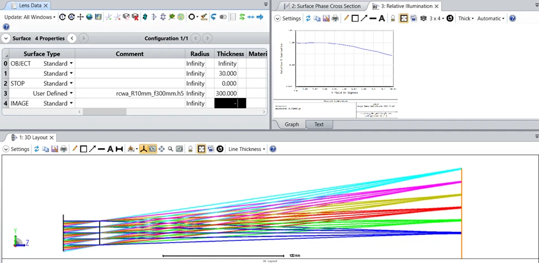Click the blue right arrow in Lens Data toolbar
Image resolution: width=539 pixels, height=263 pixels.
tap(260, 17)
